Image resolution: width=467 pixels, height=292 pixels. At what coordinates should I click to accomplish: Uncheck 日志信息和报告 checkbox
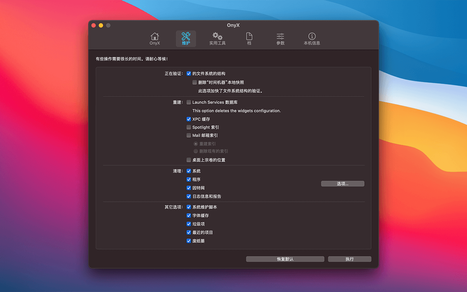(x=189, y=197)
